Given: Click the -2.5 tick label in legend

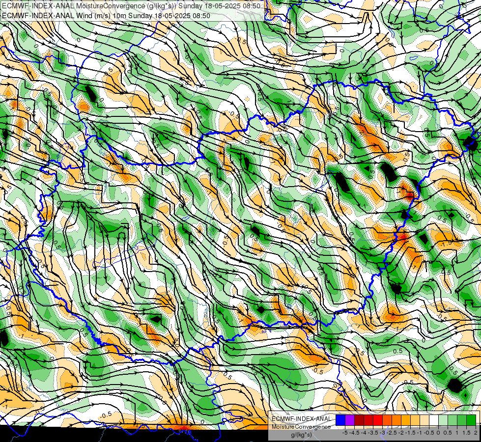Looking at the screenshot, I should coord(392,433).
